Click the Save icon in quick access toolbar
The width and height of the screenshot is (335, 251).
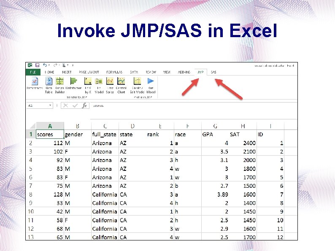37,65
